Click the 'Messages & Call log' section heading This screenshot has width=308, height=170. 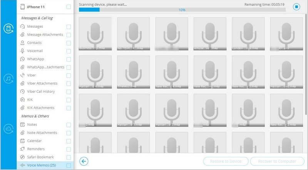(x=37, y=18)
